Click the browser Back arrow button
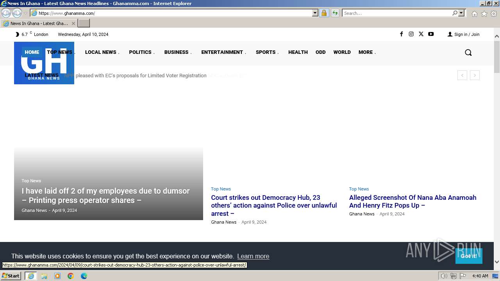This screenshot has width=500, height=281. tap(6, 13)
